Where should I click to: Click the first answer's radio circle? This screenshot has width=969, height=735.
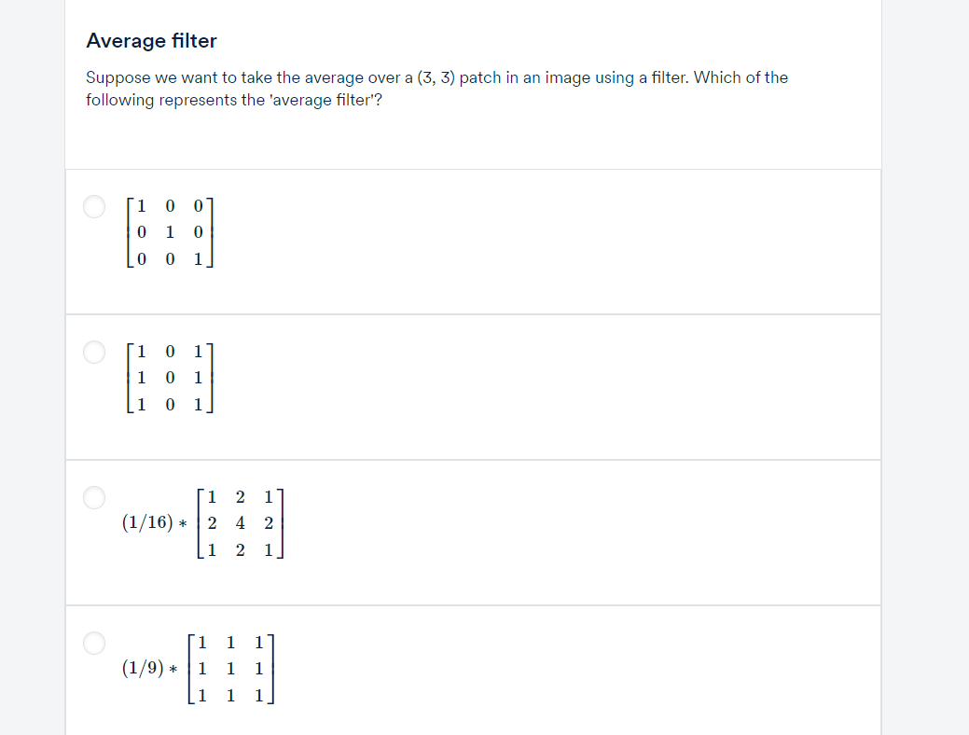(94, 207)
